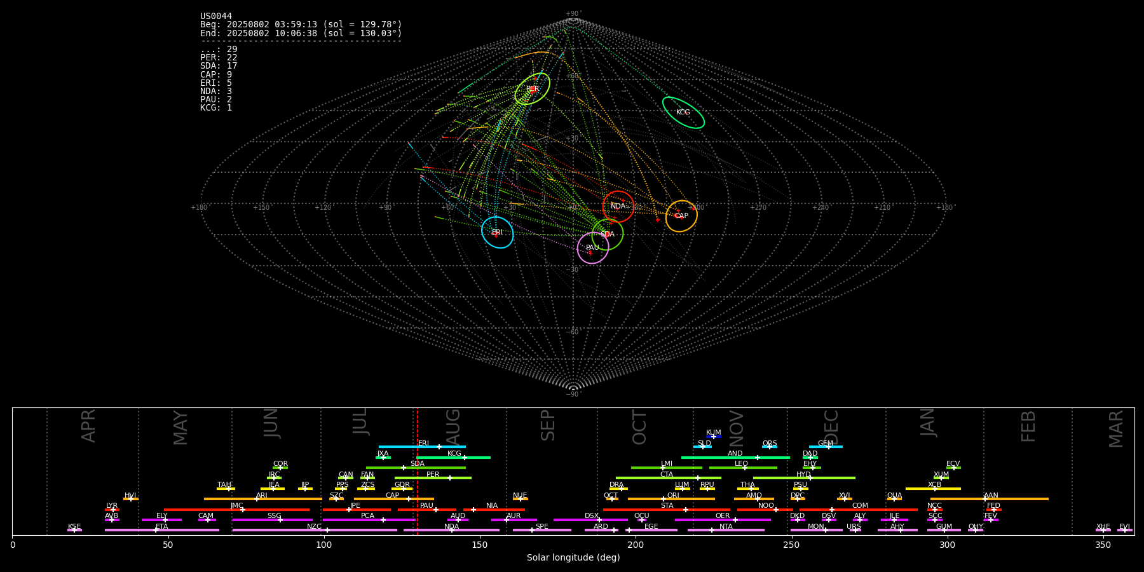Click the PER radiant ellipse on sky map
The image size is (1144, 572).
[x=532, y=88]
